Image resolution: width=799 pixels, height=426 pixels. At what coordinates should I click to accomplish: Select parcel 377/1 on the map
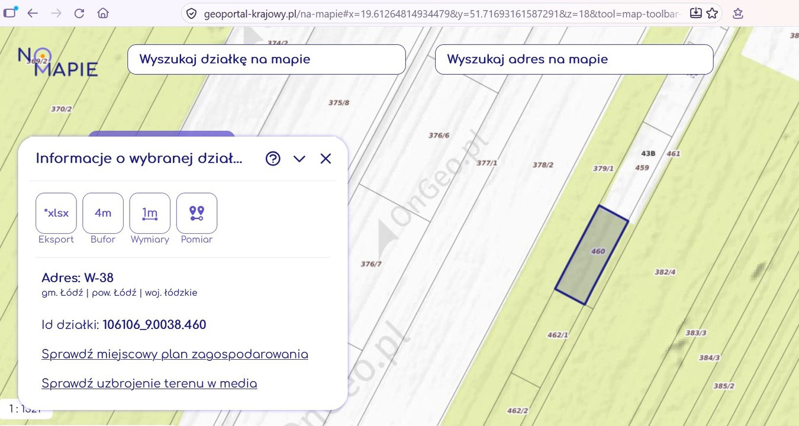[x=487, y=163]
